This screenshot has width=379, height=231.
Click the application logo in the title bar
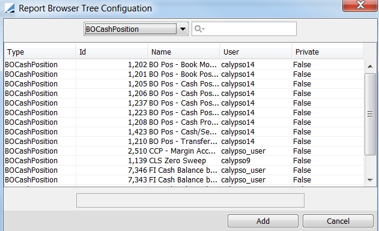point(10,8)
